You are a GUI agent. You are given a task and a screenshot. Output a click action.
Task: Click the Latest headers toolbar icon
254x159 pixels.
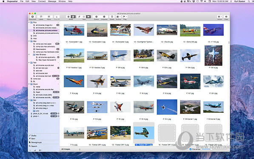(x=41, y=17)
